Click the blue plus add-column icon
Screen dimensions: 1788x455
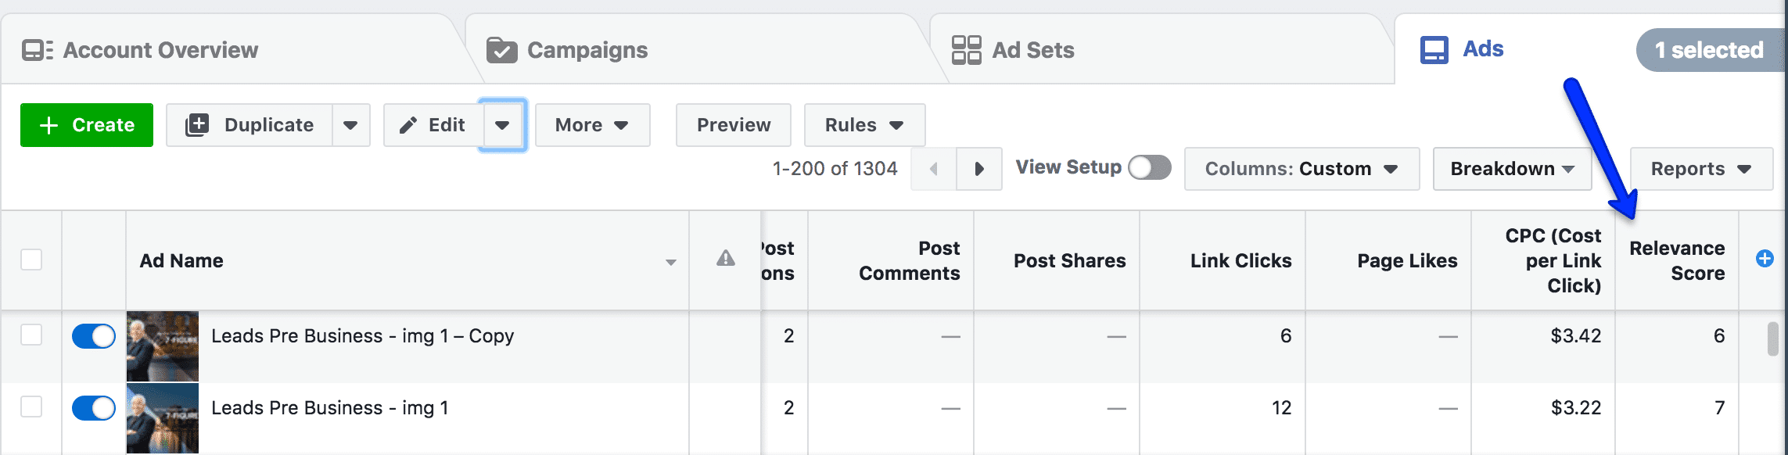[x=1765, y=259]
